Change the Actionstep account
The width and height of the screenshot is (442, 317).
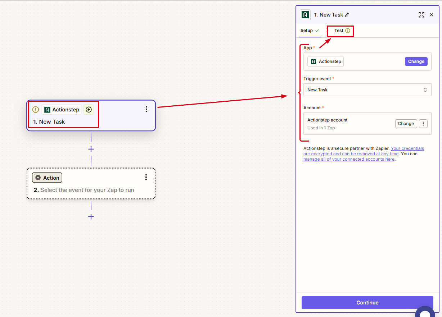(x=406, y=124)
